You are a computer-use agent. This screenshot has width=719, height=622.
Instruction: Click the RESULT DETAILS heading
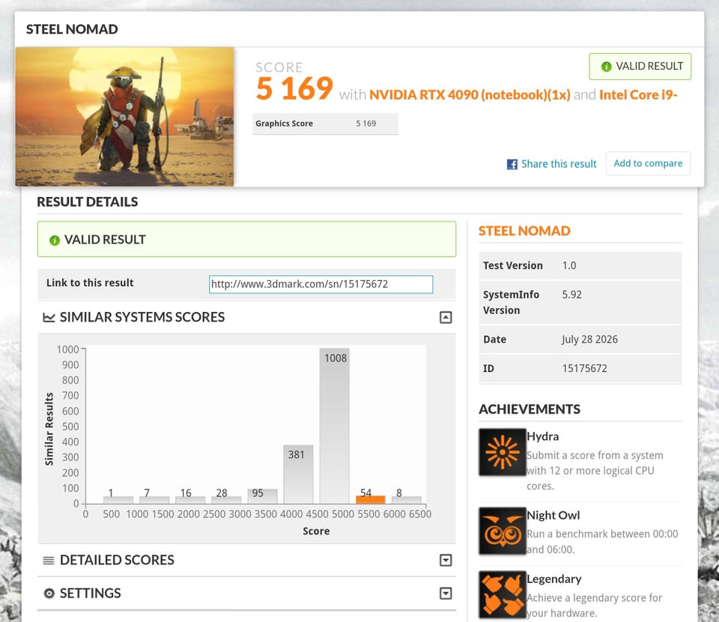87,202
